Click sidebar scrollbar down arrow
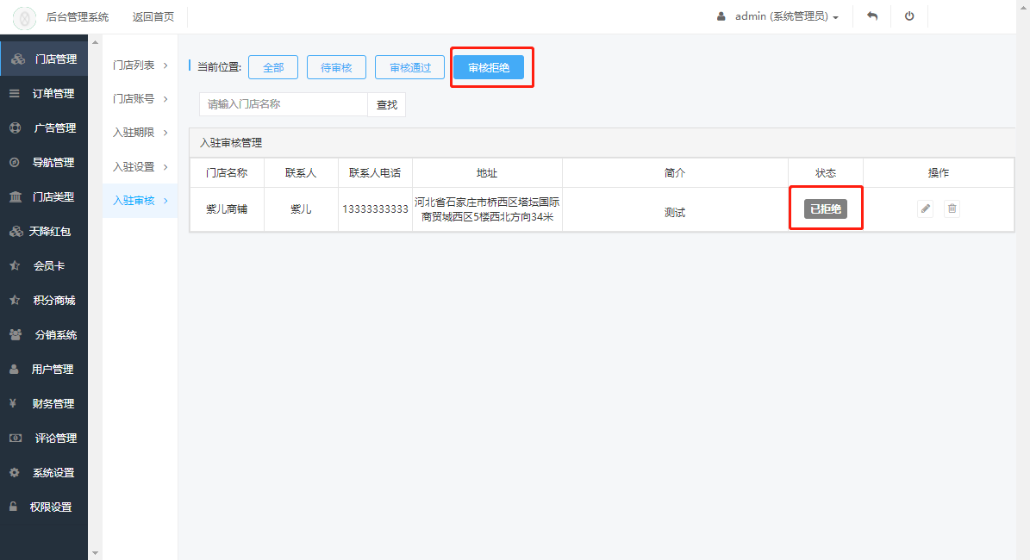The height and width of the screenshot is (560, 1030). tap(96, 553)
